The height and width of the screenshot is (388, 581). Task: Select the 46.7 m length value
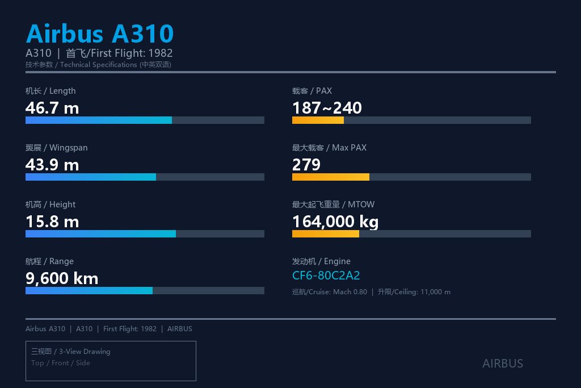click(52, 108)
